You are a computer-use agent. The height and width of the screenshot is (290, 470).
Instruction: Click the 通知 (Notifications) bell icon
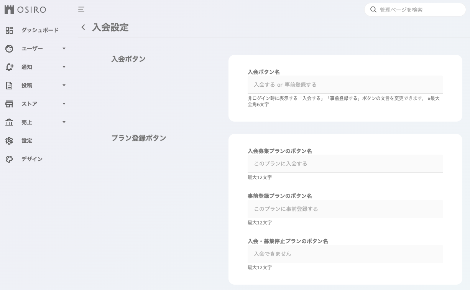[x=9, y=67]
